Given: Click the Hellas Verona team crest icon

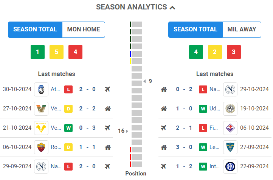Looking at the screenshot, I should 41,128.
